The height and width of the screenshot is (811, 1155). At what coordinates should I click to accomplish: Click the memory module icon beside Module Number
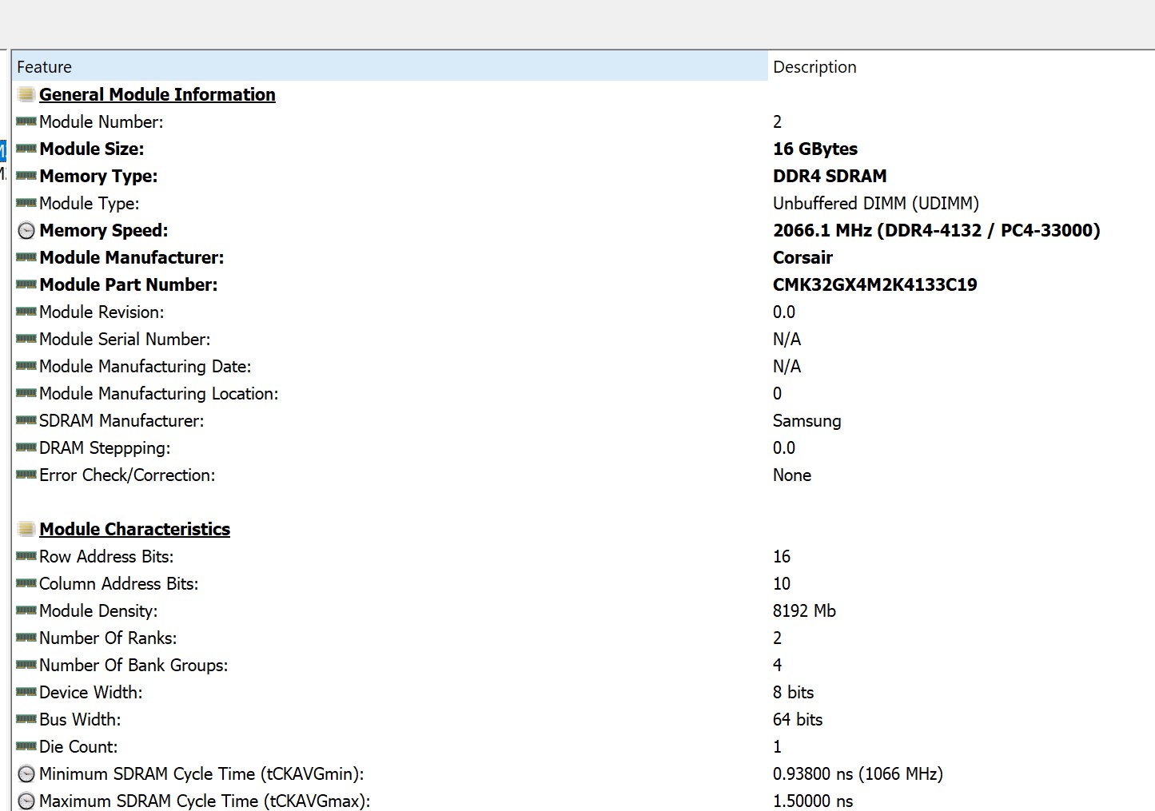pyautogui.click(x=26, y=121)
